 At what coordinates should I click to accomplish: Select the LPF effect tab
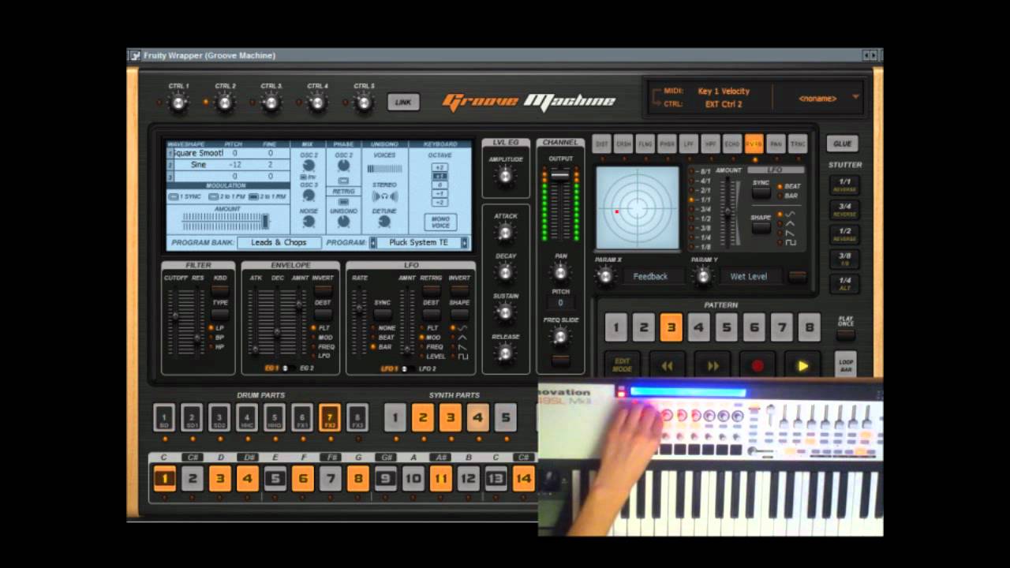pos(689,144)
